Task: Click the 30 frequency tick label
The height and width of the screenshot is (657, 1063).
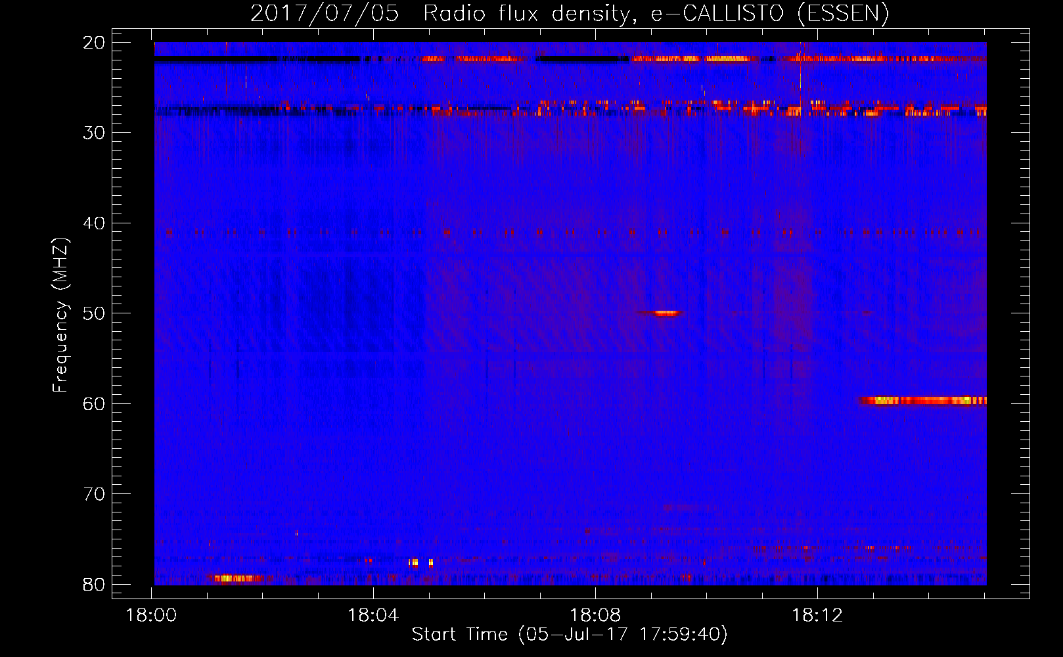Action: [x=94, y=133]
